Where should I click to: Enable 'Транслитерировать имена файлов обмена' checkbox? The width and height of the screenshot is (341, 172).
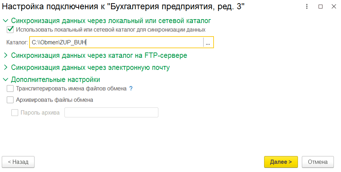tap(10, 89)
